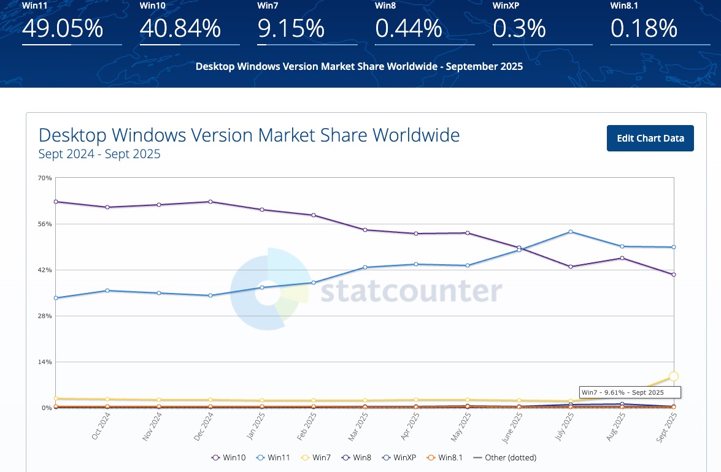721x472 pixels.
Task: Toggle Win7 legend entry
Action: tap(316, 457)
